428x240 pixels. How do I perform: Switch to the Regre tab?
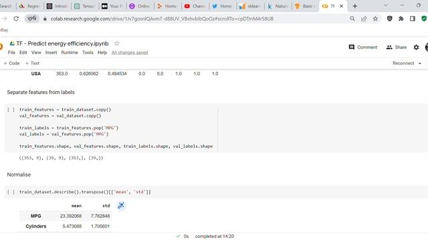click(29, 6)
